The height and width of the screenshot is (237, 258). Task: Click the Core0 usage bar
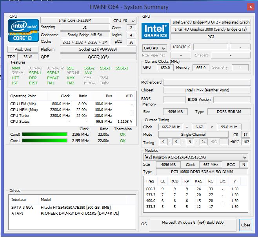click(x=45, y=135)
